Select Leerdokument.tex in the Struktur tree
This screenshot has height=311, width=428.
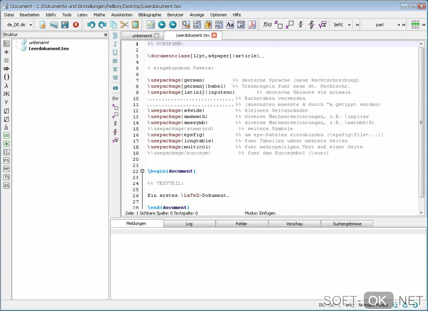point(49,49)
